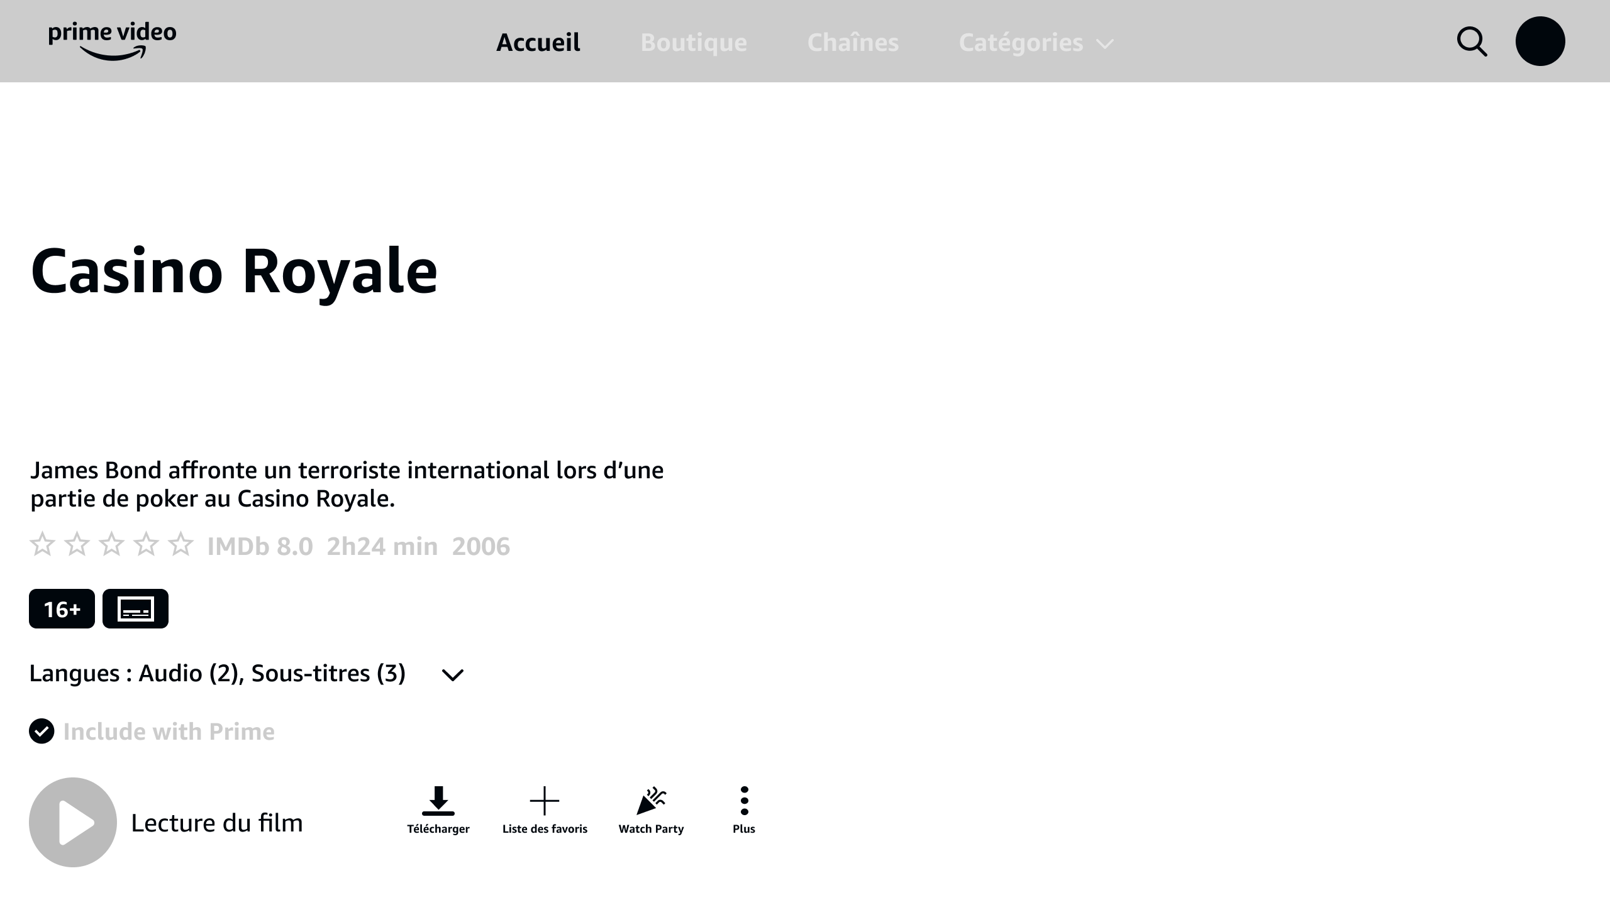Screen dimensions: 1610x905
Task: Start a Watch Party
Action: 651,810
